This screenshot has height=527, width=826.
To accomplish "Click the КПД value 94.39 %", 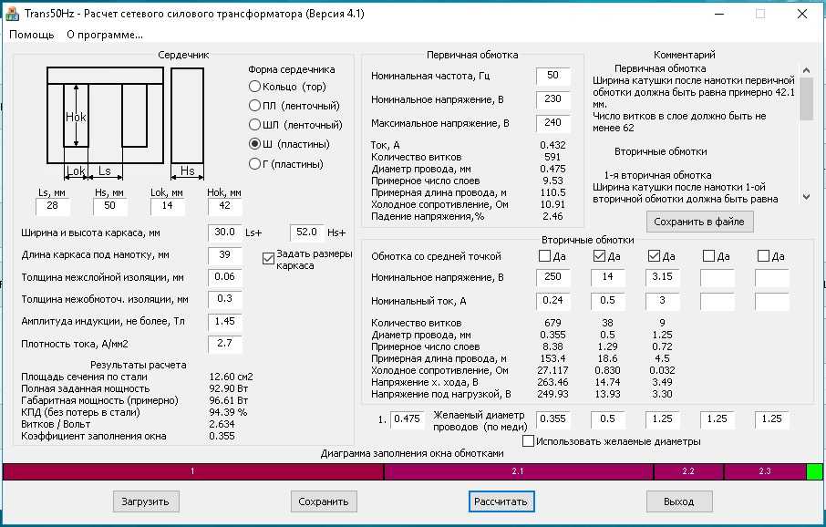I will tap(228, 413).
